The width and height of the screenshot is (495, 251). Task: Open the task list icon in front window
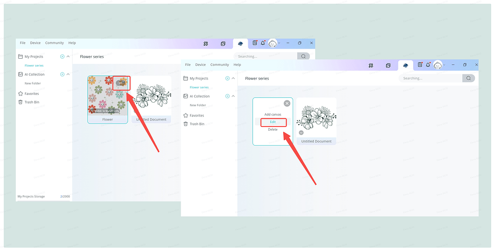point(420,65)
